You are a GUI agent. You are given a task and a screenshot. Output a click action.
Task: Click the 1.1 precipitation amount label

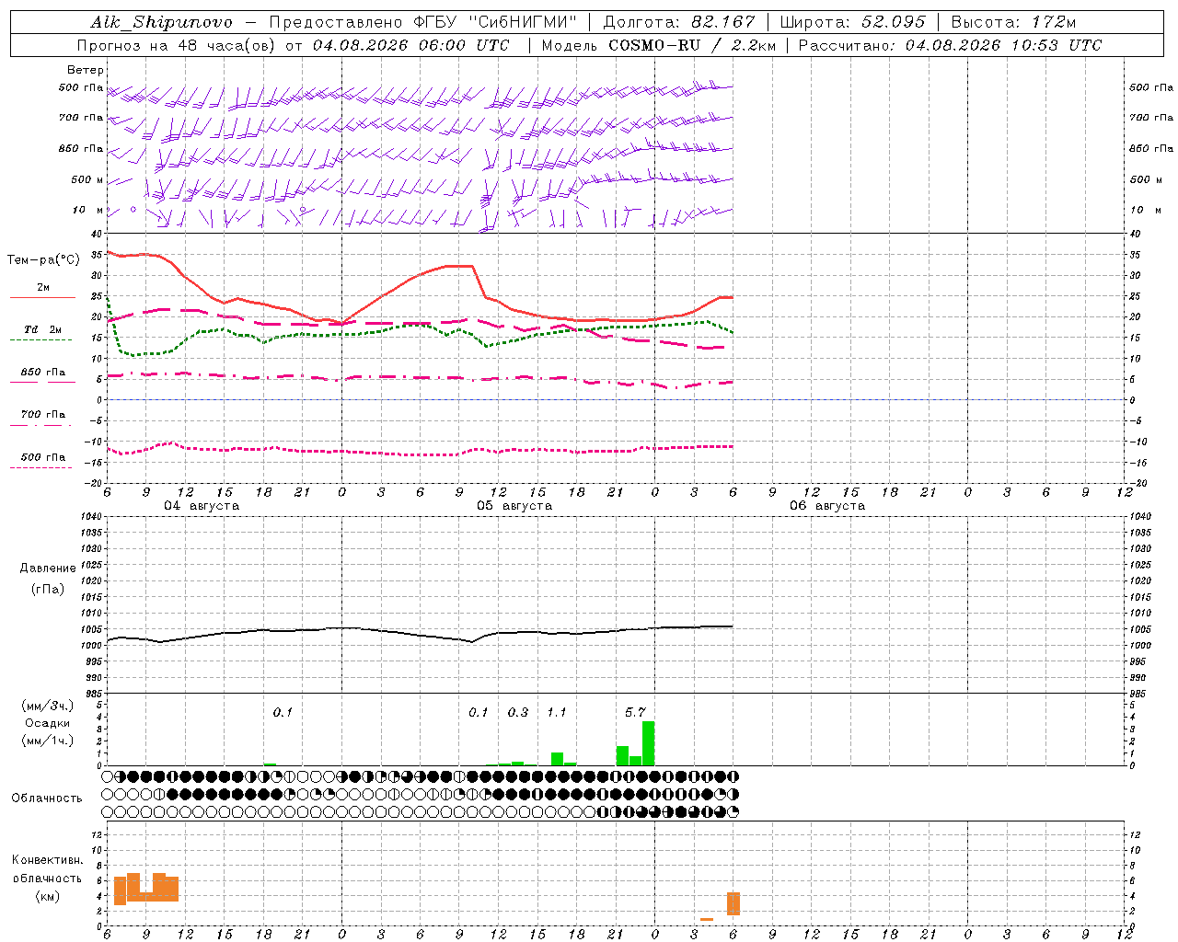(556, 712)
